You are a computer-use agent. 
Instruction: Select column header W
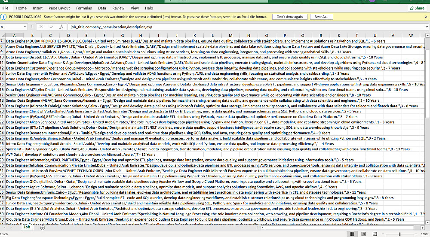[x=411, y=36]
